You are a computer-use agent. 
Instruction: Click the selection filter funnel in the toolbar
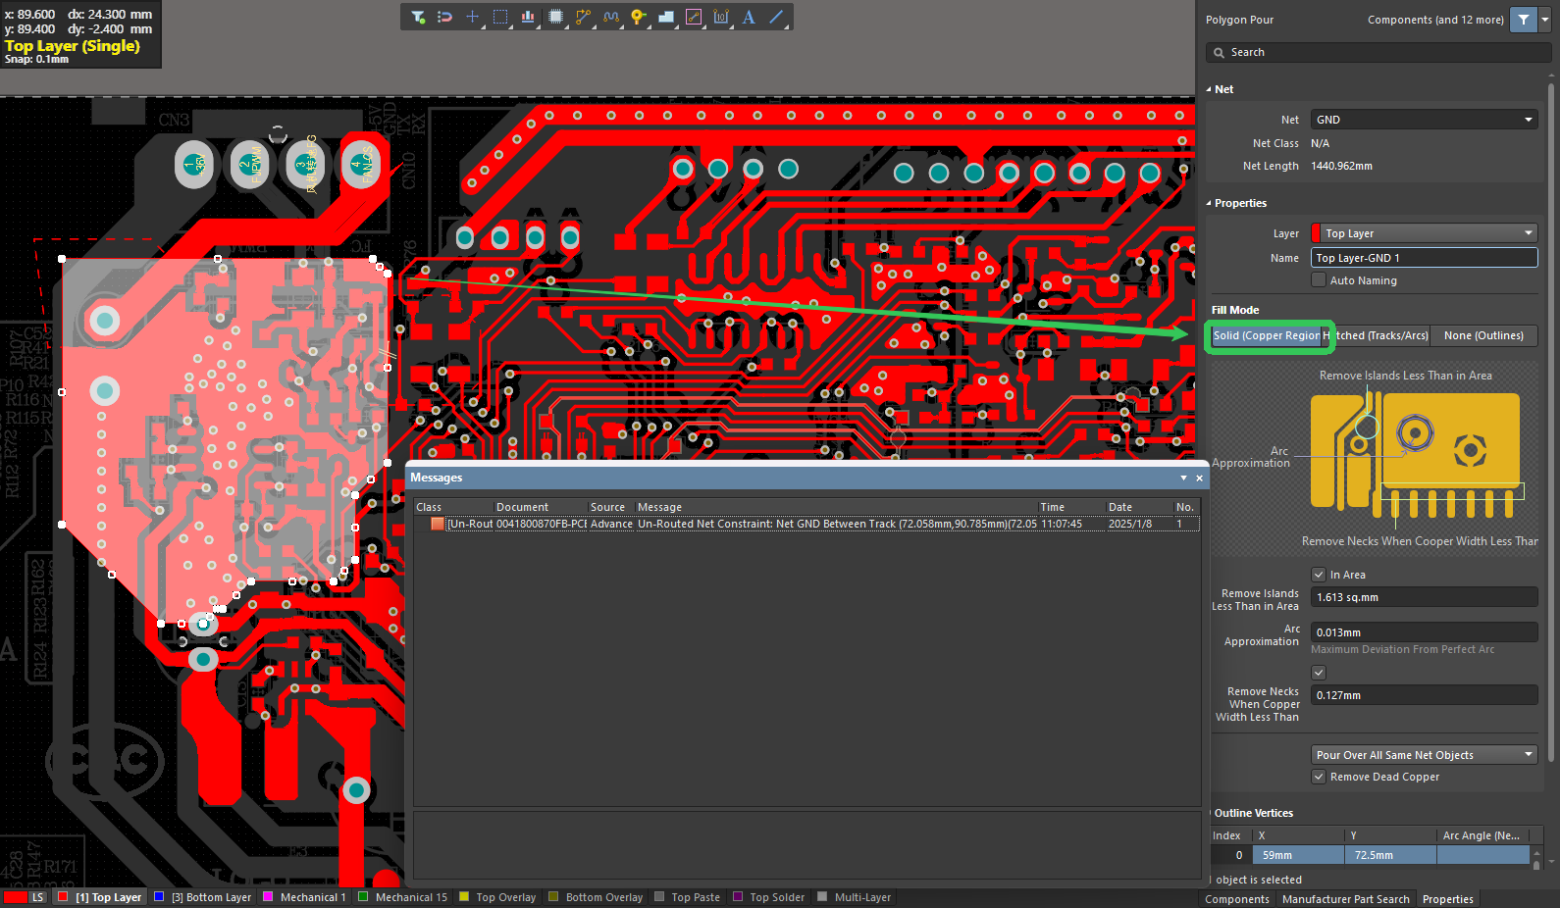coord(418,17)
